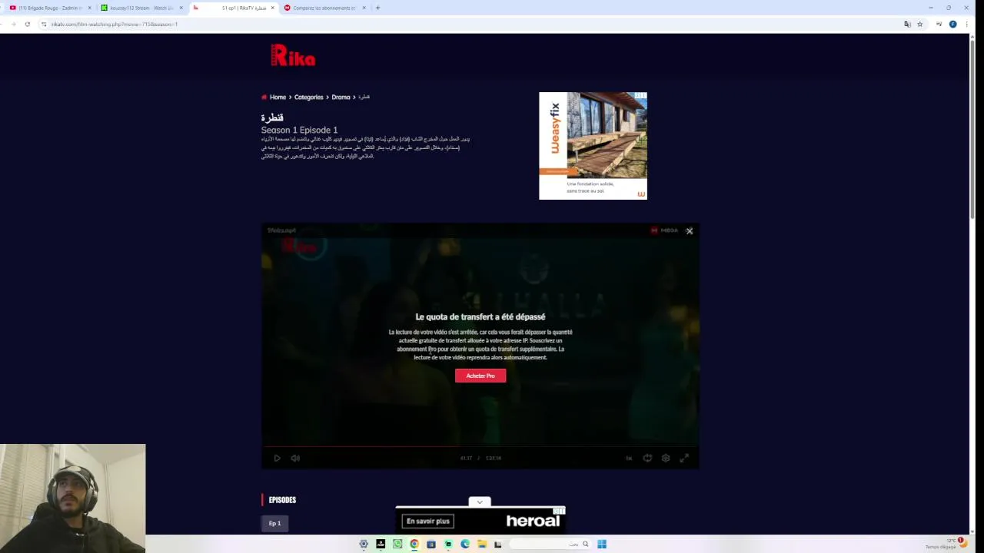Open Settings from the taskbar
This screenshot has width=984, height=553.
364,544
